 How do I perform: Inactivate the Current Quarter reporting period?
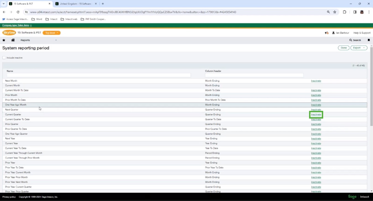tap(316, 114)
